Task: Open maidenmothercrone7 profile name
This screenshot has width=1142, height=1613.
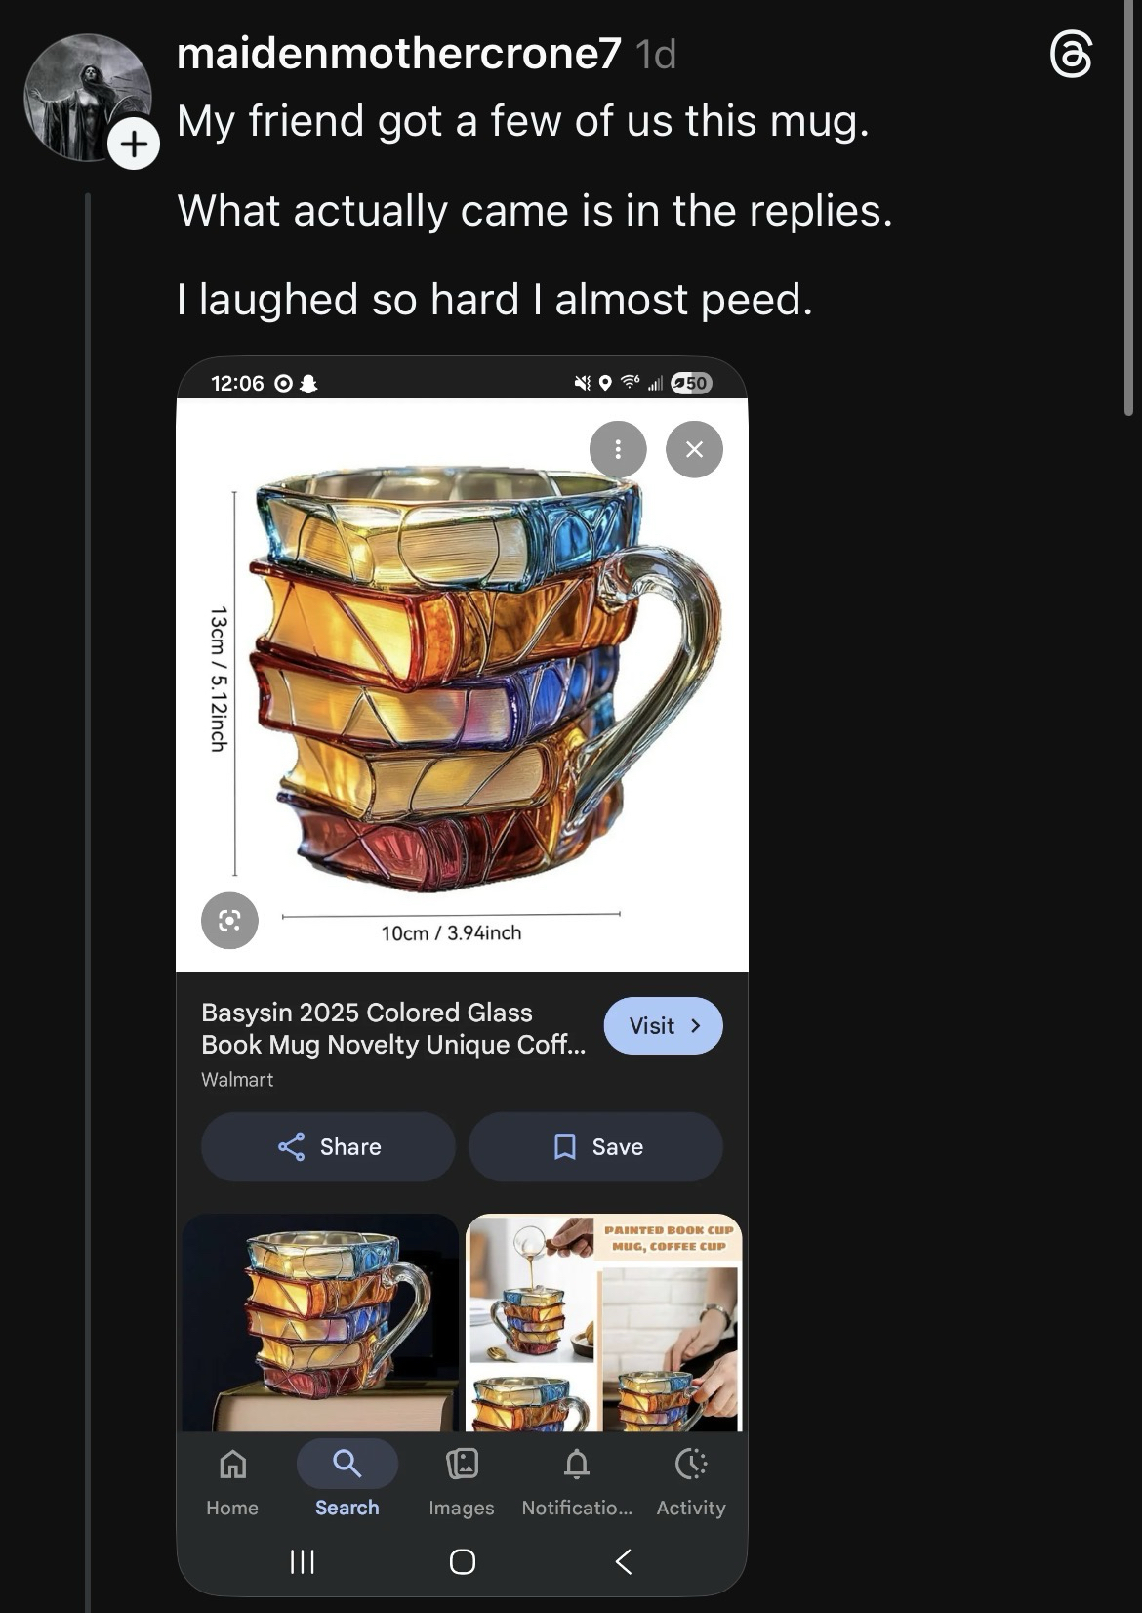Action: [398, 55]
